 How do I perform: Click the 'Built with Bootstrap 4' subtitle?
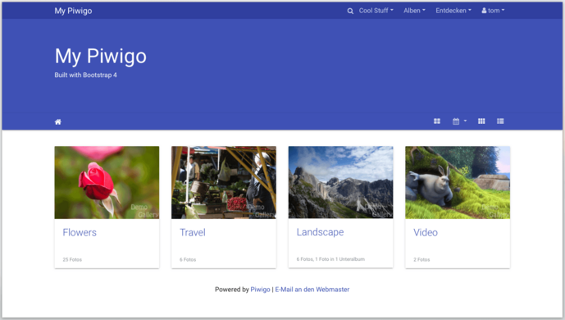pos(86,75)
